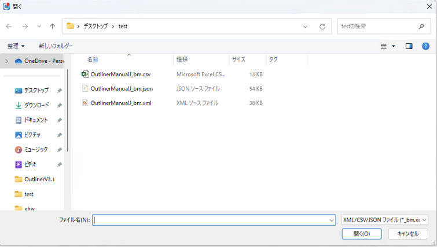This screenshot has width=437, height=247.
Task: Select OutlinerManualJ_bm.csv file
Action: coord(120,74)
